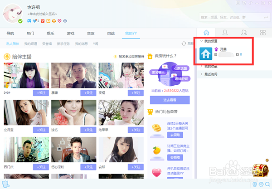Click the signature text 单击此处输入签名
The height and width of the screenshot is (189, 272).
pos(42,14)
